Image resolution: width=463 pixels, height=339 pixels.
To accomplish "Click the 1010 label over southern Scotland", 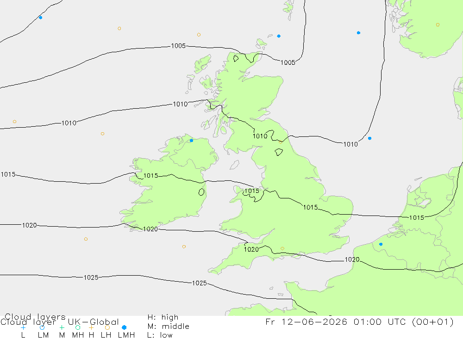I will 260,136.
